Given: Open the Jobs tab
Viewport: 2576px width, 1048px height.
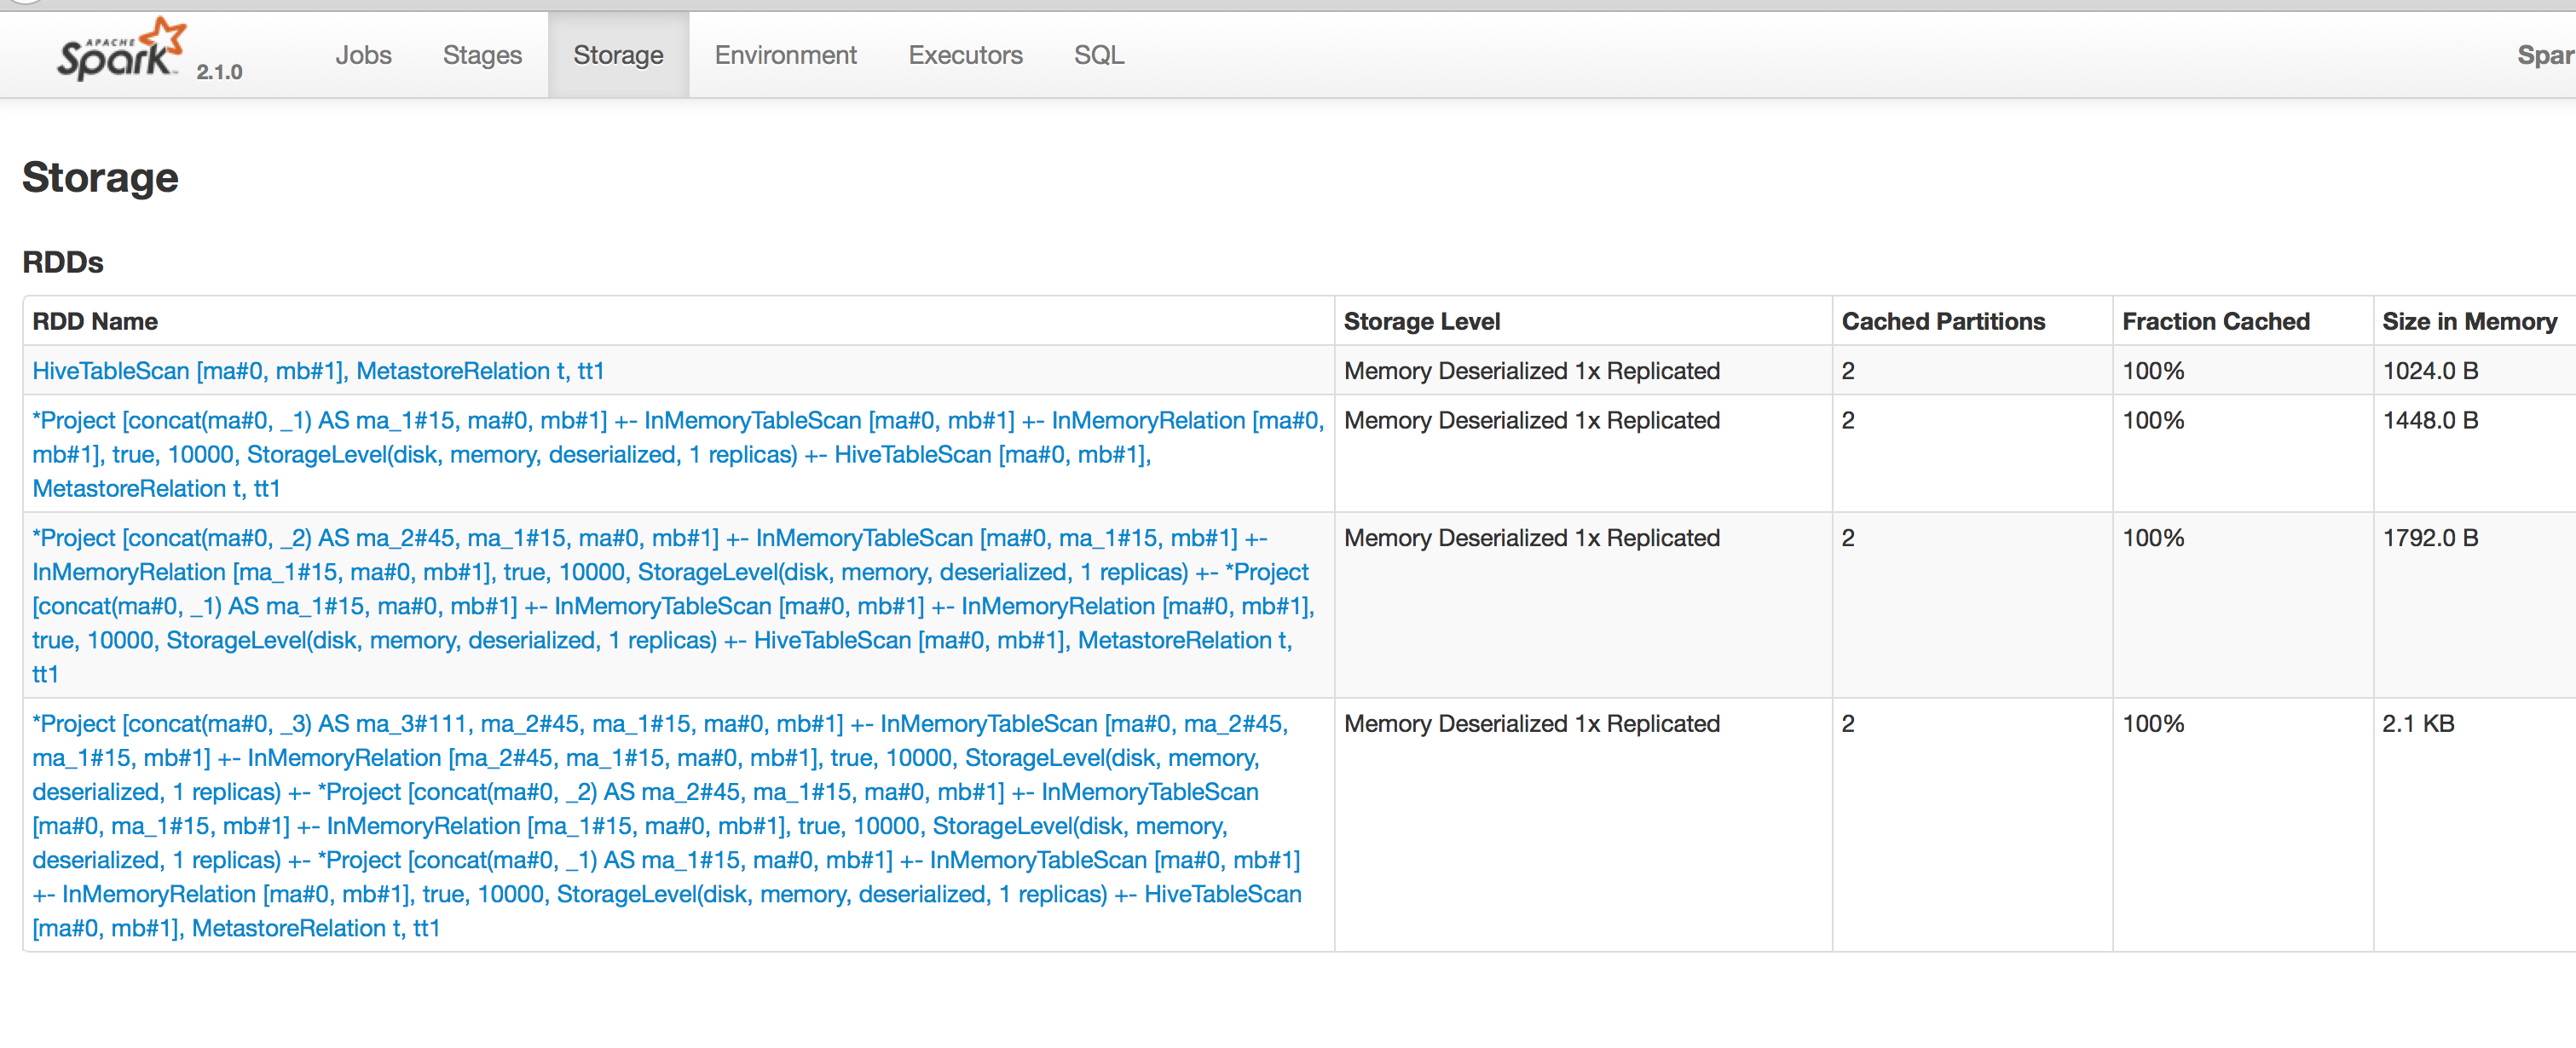Looking at the screenshot, I should coord(363,56).
